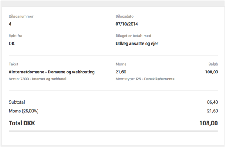Click the Moms column header
This screenshot has height=147, width=225.
click(x=121, y=64)
